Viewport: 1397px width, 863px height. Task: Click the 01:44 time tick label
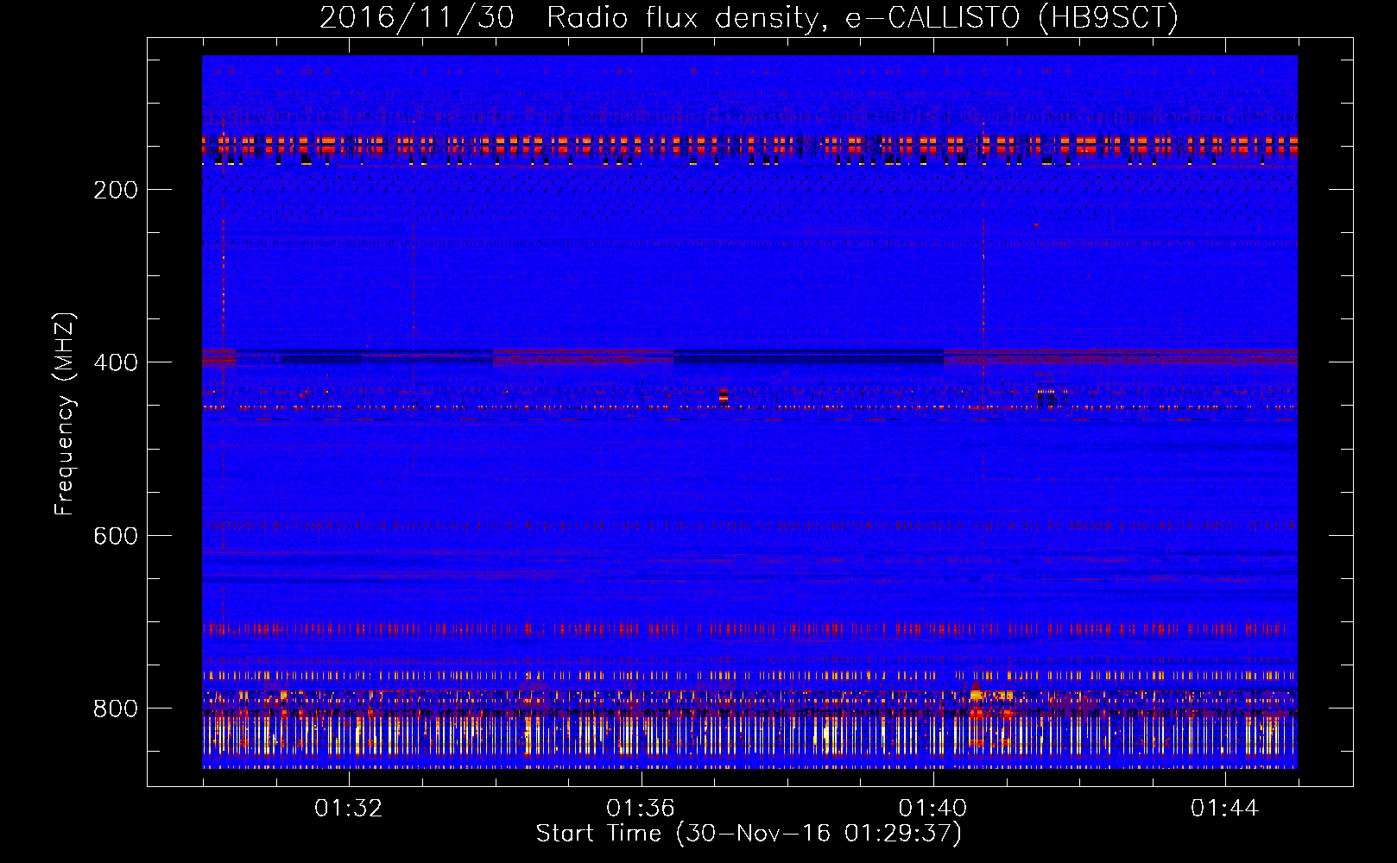click(x=1224, y=809)
